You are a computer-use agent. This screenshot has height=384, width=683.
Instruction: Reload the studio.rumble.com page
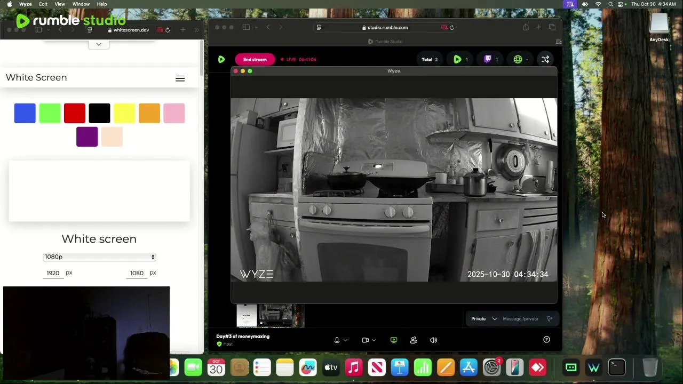(452, 28)
